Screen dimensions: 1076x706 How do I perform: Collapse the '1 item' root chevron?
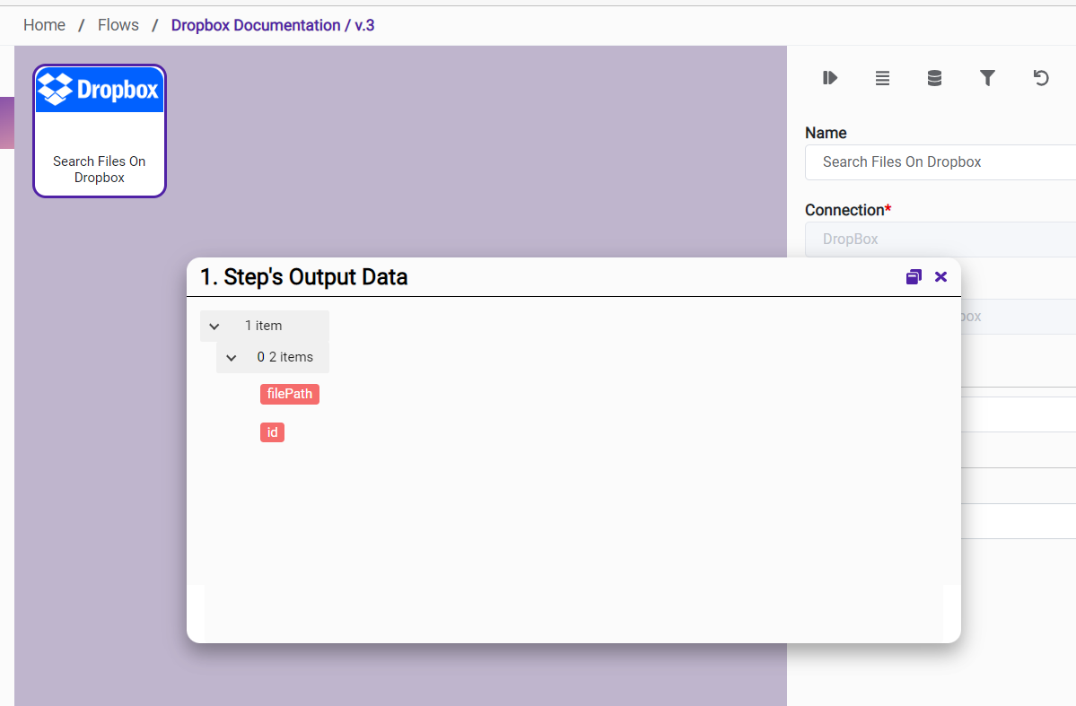coord(214,327)
